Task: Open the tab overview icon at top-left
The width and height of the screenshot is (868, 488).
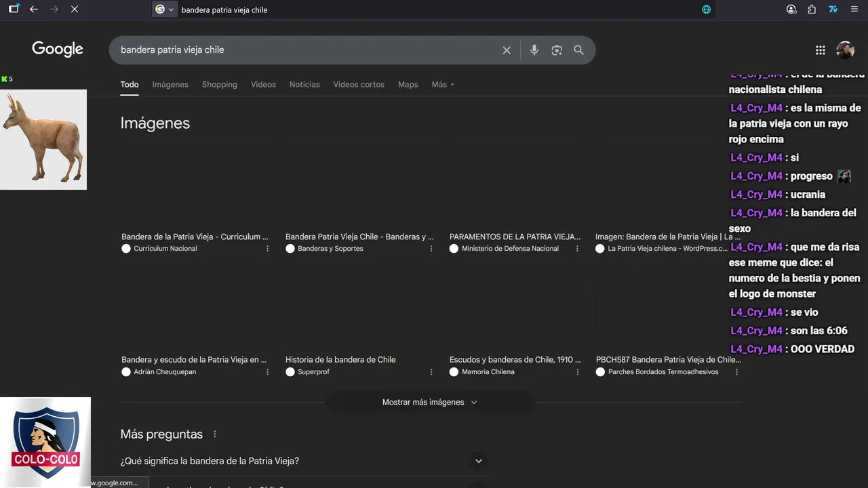Action: pyautogui.click(x=14, y=9)
